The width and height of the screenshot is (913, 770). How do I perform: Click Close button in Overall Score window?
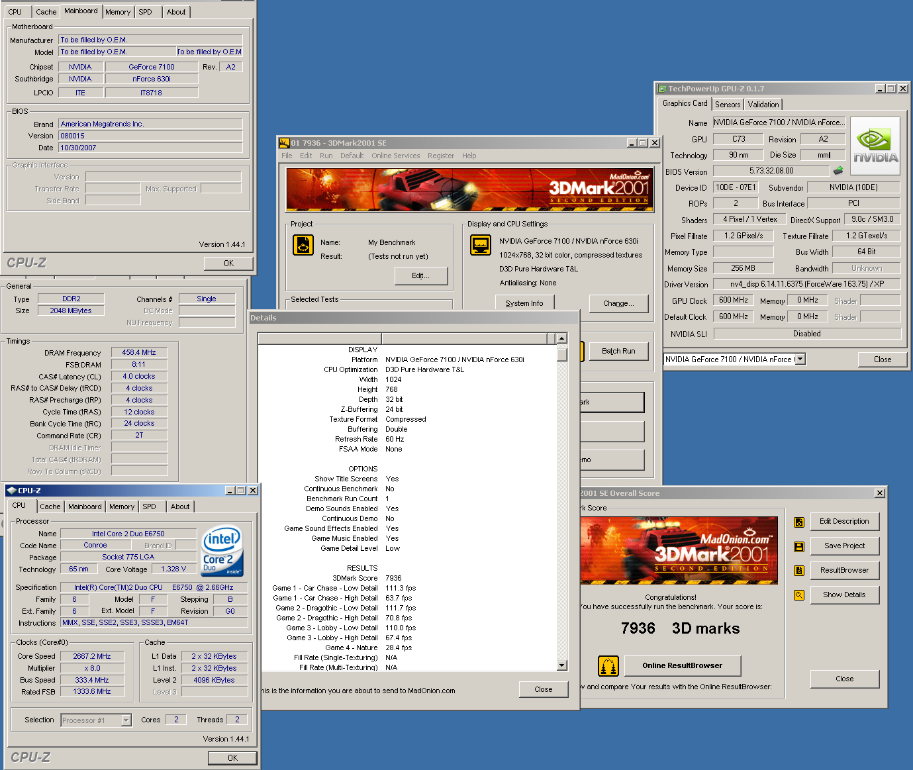[x=844, y=679]
